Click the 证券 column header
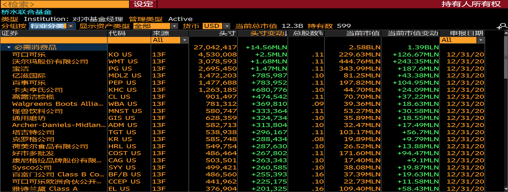The image size is (508, 192). tap(54, 33)
